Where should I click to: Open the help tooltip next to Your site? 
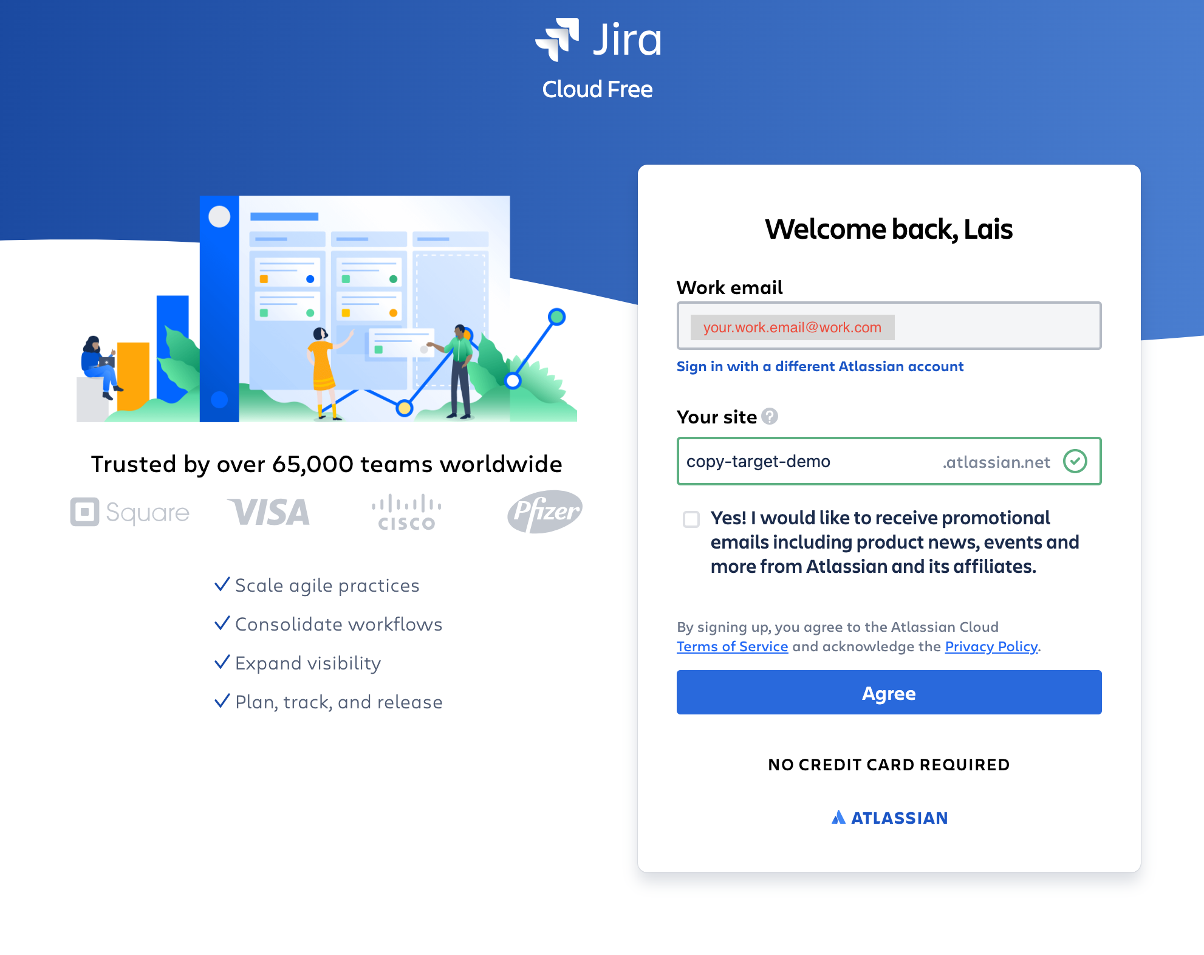point(768,417)
